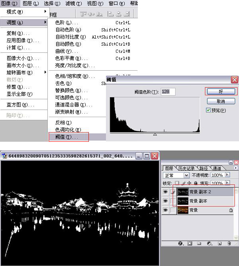The height and width of the screenshot is (266, 239).
Task: Click the document icon in image window title bar
Action: point(4,156)
